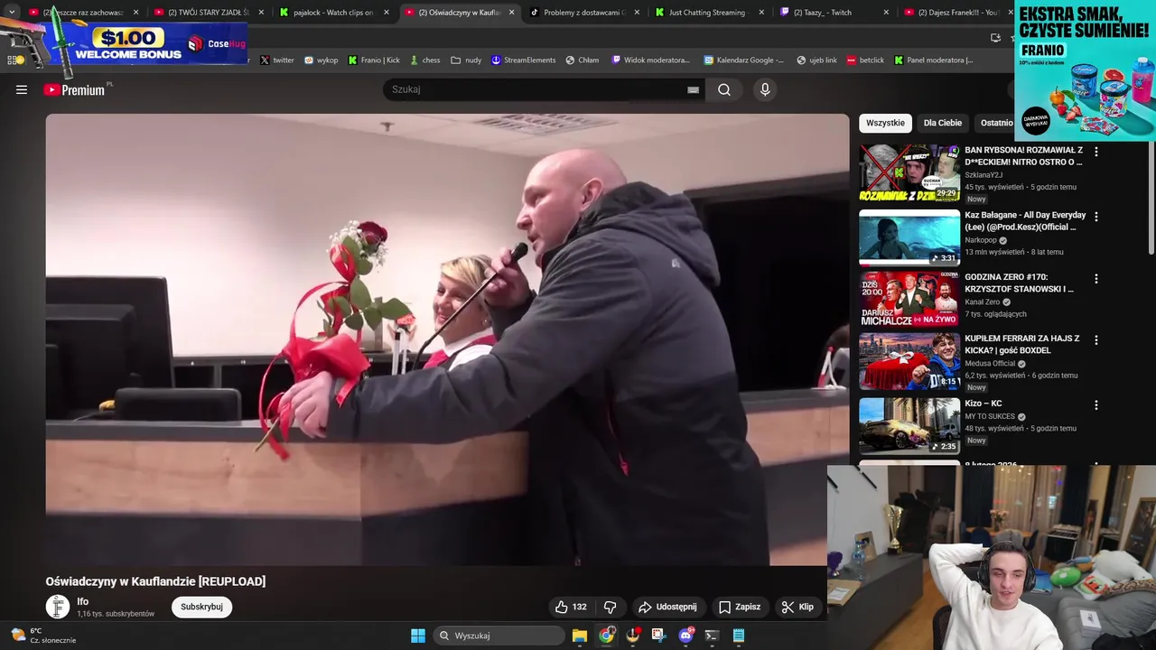This screenshot has width=1156, height=650.
Task: Switch to Just Chatting Streaming tab
Action: coord(709,12)
